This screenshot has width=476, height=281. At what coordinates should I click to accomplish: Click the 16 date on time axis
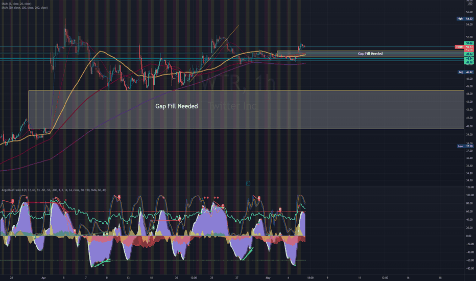(x=408, y=277)
